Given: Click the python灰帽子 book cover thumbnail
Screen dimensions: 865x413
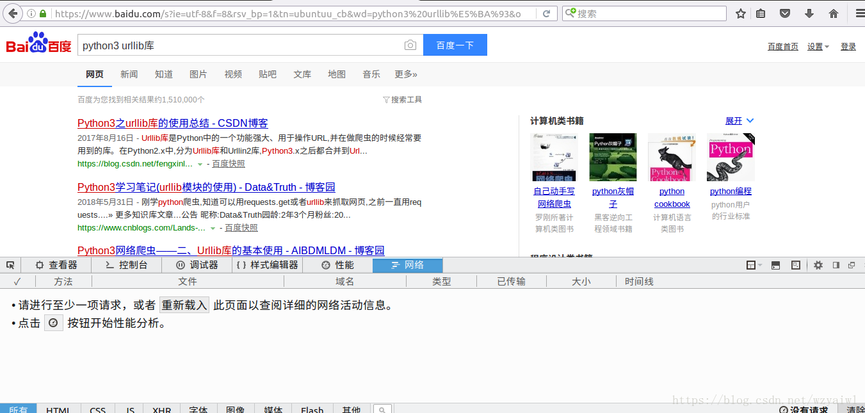Looking at the screenshot, I should pos(613,158).
